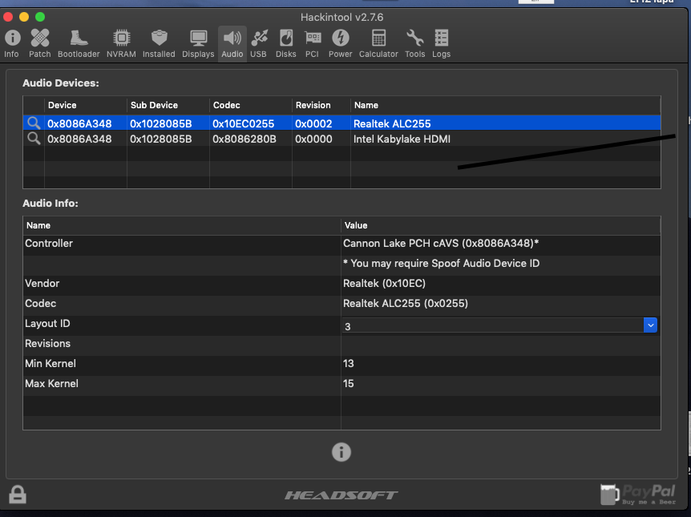Expand the Layout ID dropdown
This screenshot has height=517, width=691.
[650, 325]
